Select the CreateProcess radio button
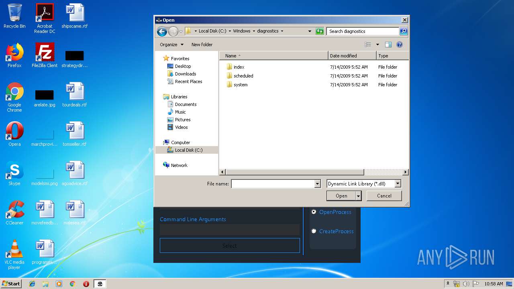Image resolution: width=514 pixels, height=289 pixels. (x=314, y=231)
